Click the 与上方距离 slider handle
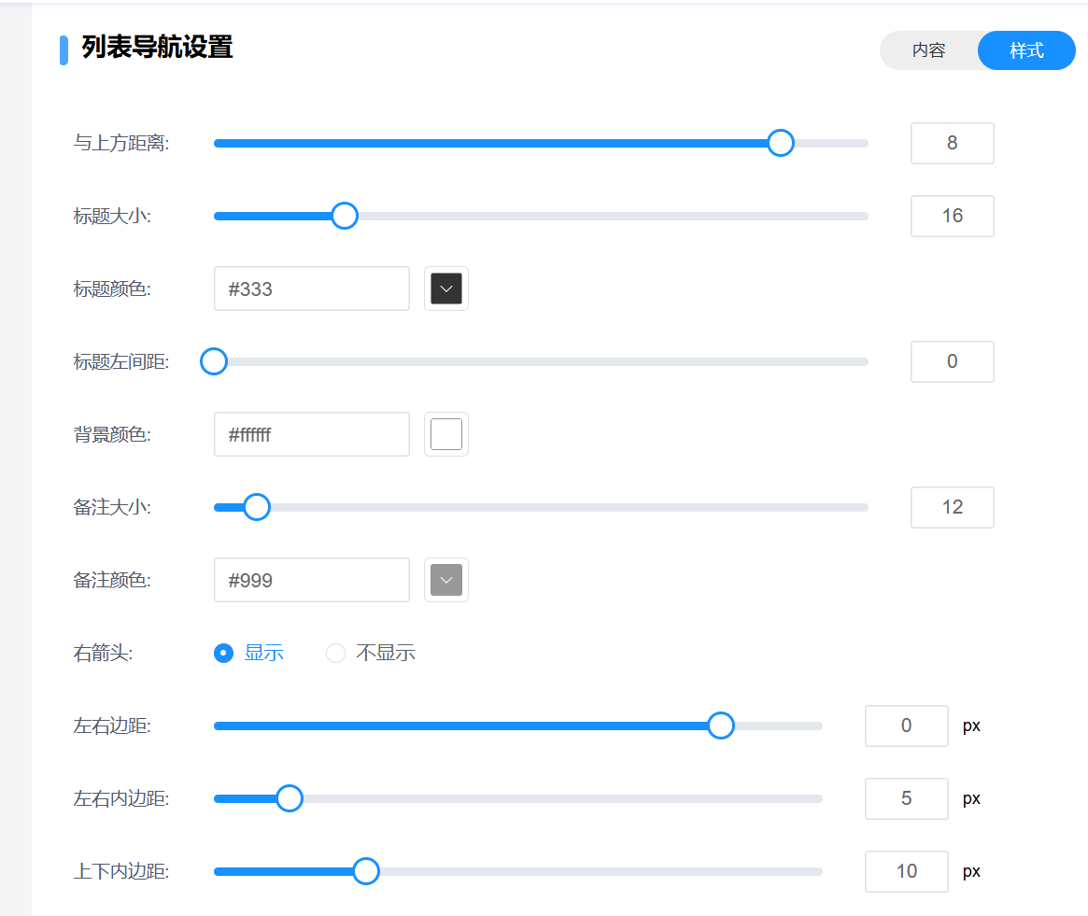 click(x=780, y=143)
